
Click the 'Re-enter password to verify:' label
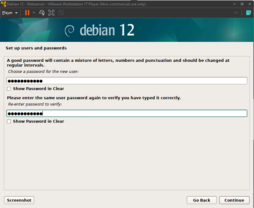click(35, 104)
